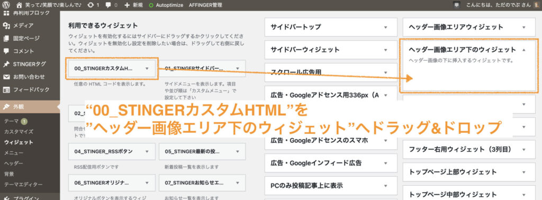This screenshot has width=542, height=200.
Task: Click the text ヘッダー画像の下に挿入するウィジェットです。
Action: 461,60
